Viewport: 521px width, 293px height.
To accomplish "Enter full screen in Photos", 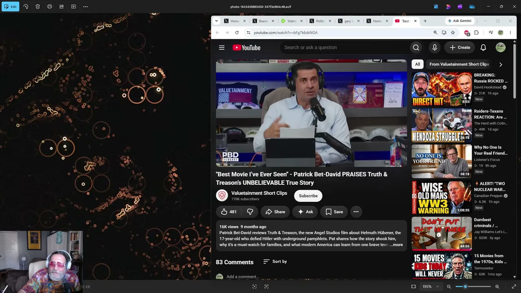I will pos(514,286).
